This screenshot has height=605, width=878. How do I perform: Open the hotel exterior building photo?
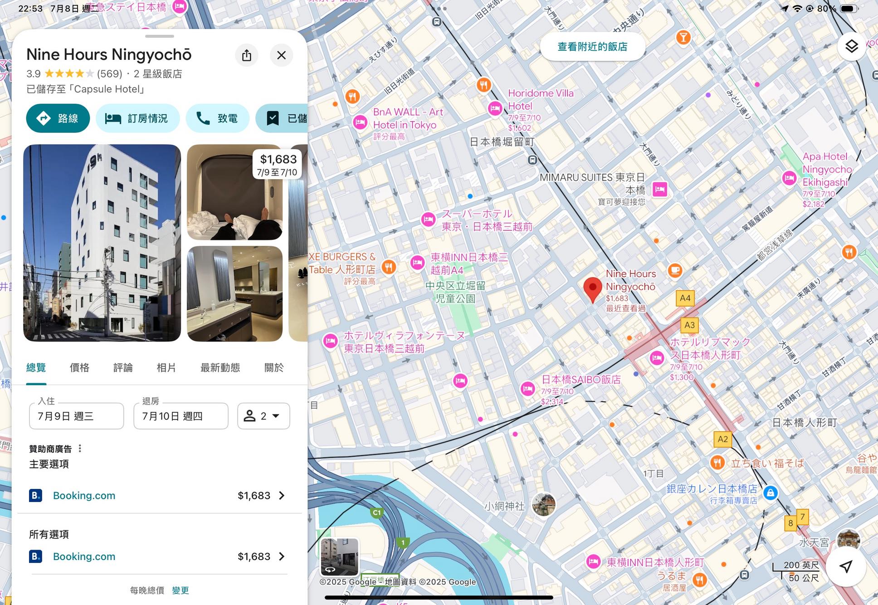pyautogui.click(x=102, y=243)
